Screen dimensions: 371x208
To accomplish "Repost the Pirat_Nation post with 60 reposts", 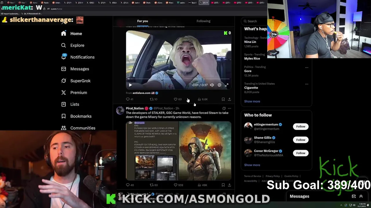I will coord(154,185).
